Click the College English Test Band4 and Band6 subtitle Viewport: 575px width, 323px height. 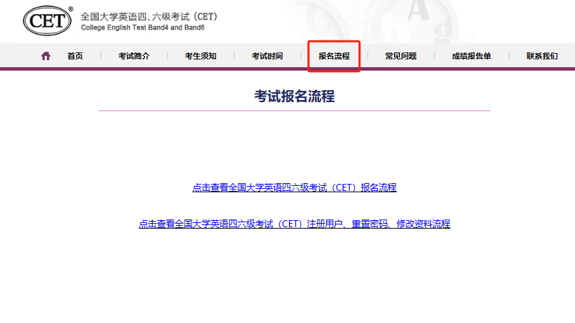tap(142, 28)
